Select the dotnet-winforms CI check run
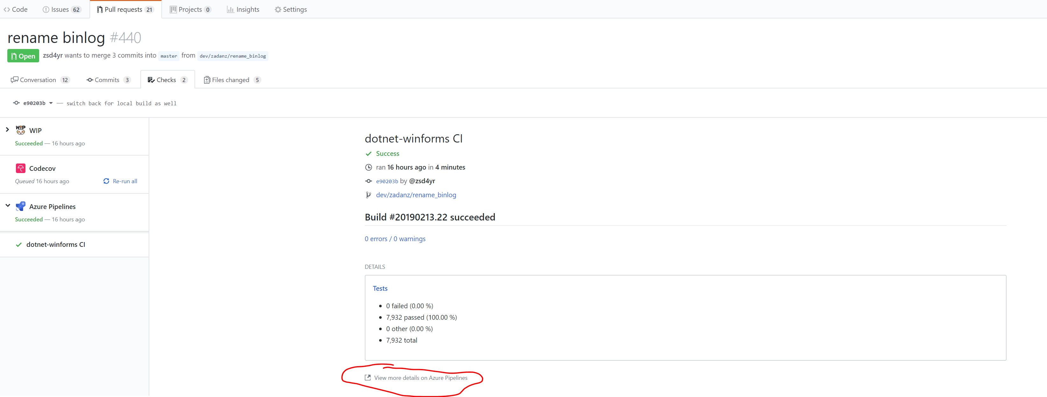The image size is (1047, 397). (56, 245)
